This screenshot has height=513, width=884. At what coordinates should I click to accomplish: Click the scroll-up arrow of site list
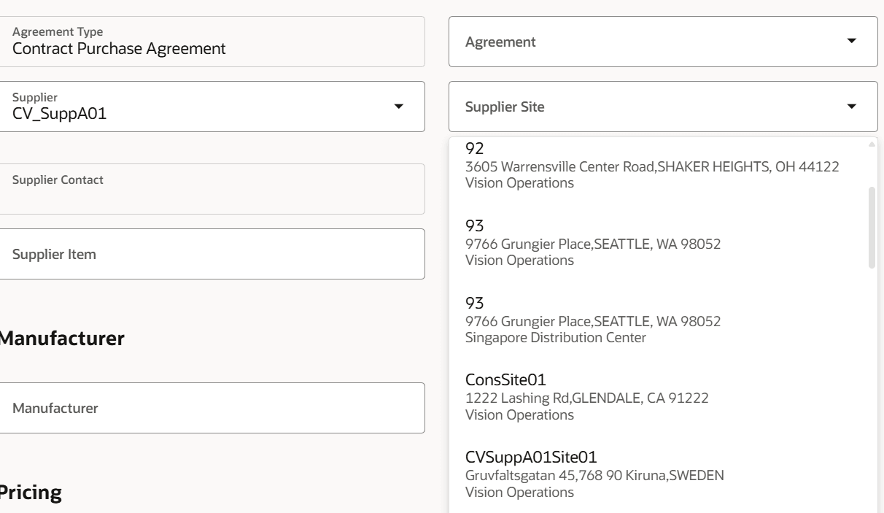click(872, 144)
